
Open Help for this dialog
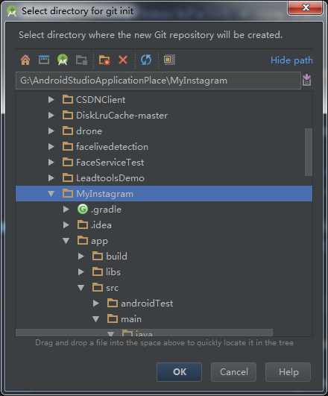pyautogui.click(x=288, y=371)
